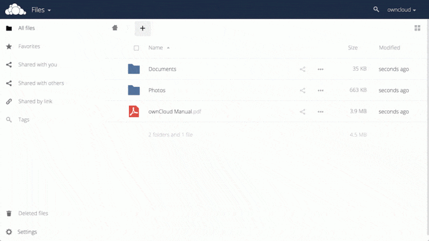Viewport: 429px width, 241px height.
Task: Click the Tags magnifier icon
Action: pos(9,120)
